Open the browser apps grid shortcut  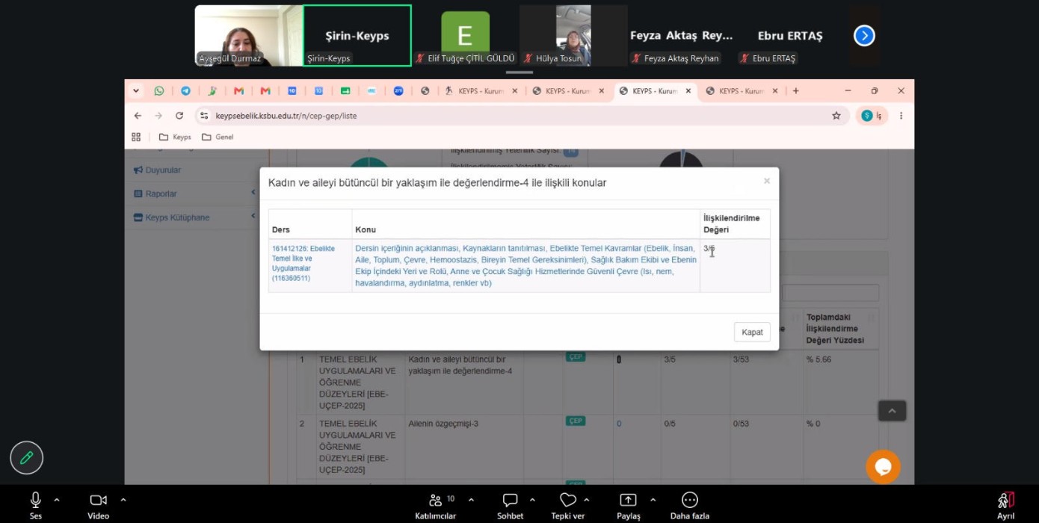[x=136, y=137]
